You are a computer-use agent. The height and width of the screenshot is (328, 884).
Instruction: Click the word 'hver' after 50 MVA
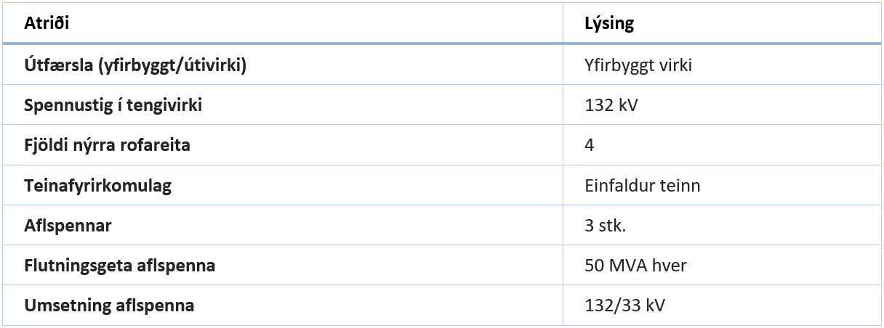click(671, 266)
